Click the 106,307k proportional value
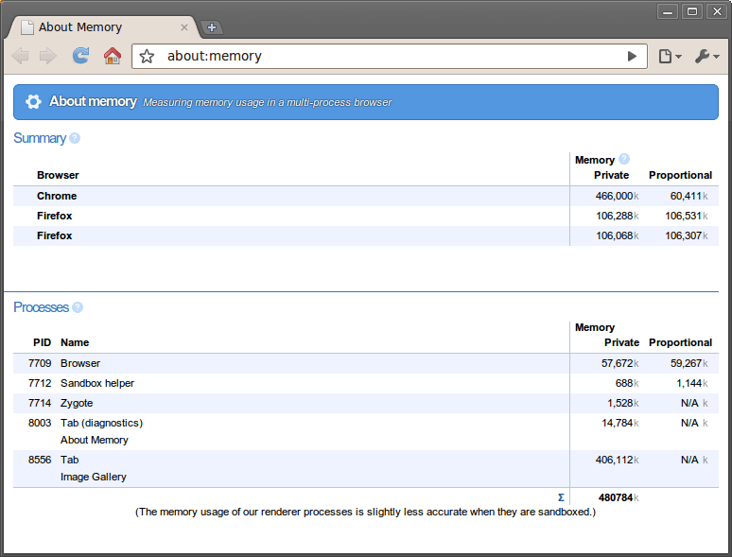The image size is (732, 557). 687,235
